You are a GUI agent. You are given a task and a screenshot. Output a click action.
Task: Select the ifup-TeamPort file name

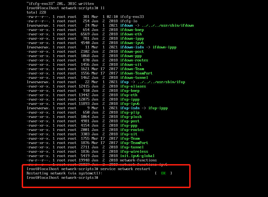[x=134, y=143]
